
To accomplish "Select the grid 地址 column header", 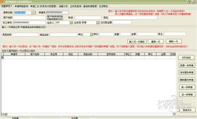I will 71,54.
